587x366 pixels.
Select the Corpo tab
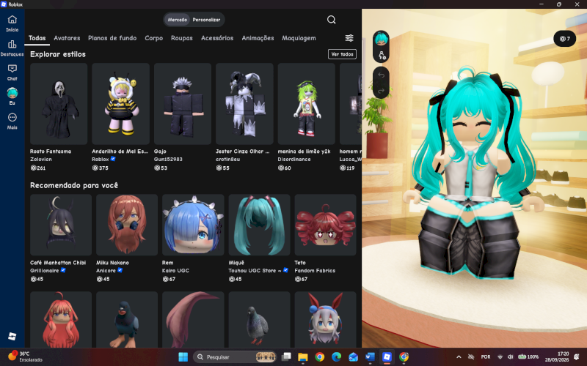point(153,38)
